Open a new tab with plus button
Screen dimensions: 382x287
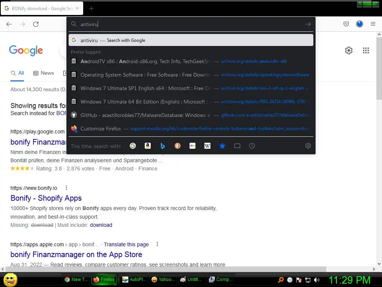[x=91, y=9]
